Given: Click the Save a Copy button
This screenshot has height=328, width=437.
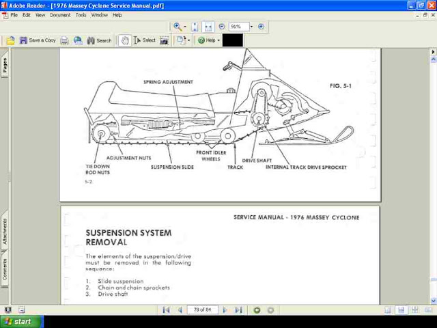Looking at the screenshot, I should coord(38,40).
